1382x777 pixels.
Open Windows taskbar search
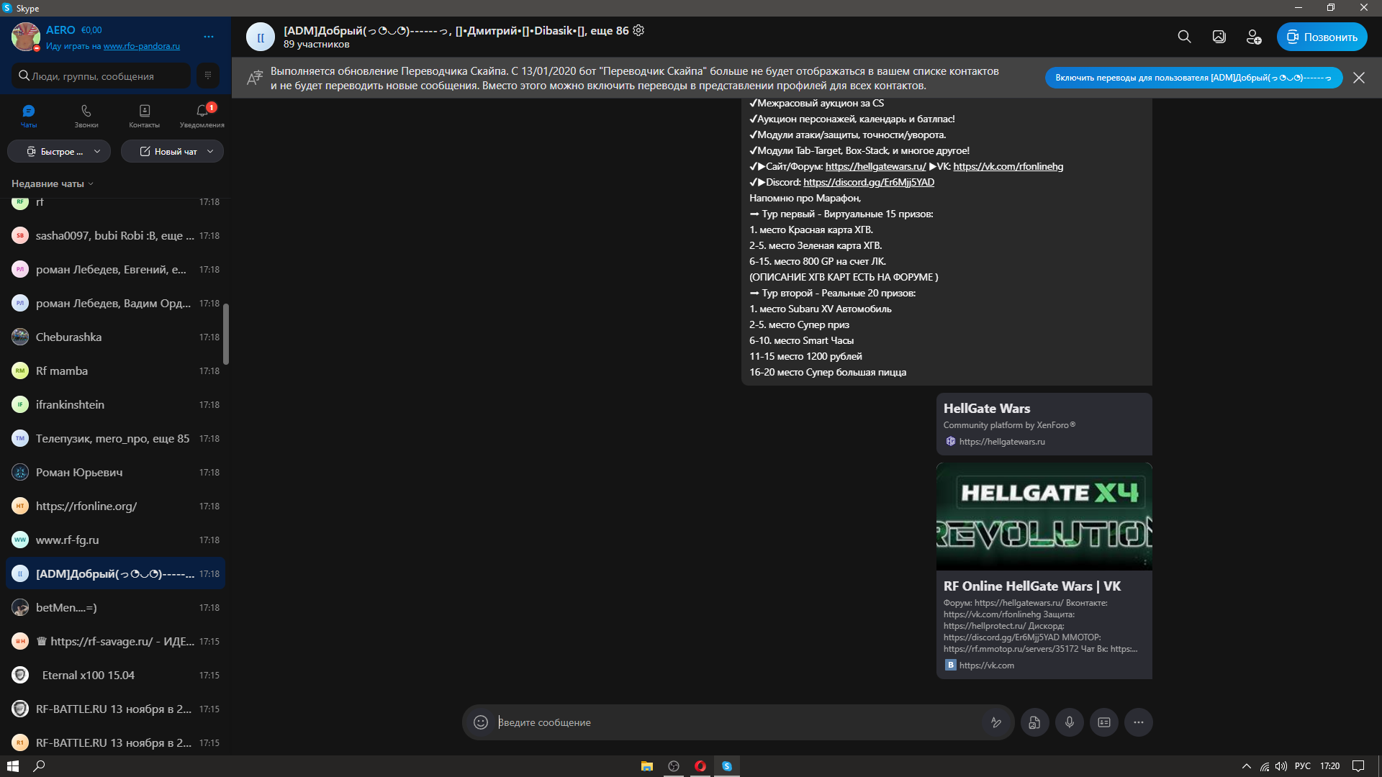pyautogui.click(x=40, y=766)
